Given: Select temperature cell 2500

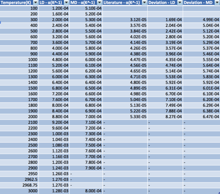Looking at the screenshot, I should click(19, 145).
